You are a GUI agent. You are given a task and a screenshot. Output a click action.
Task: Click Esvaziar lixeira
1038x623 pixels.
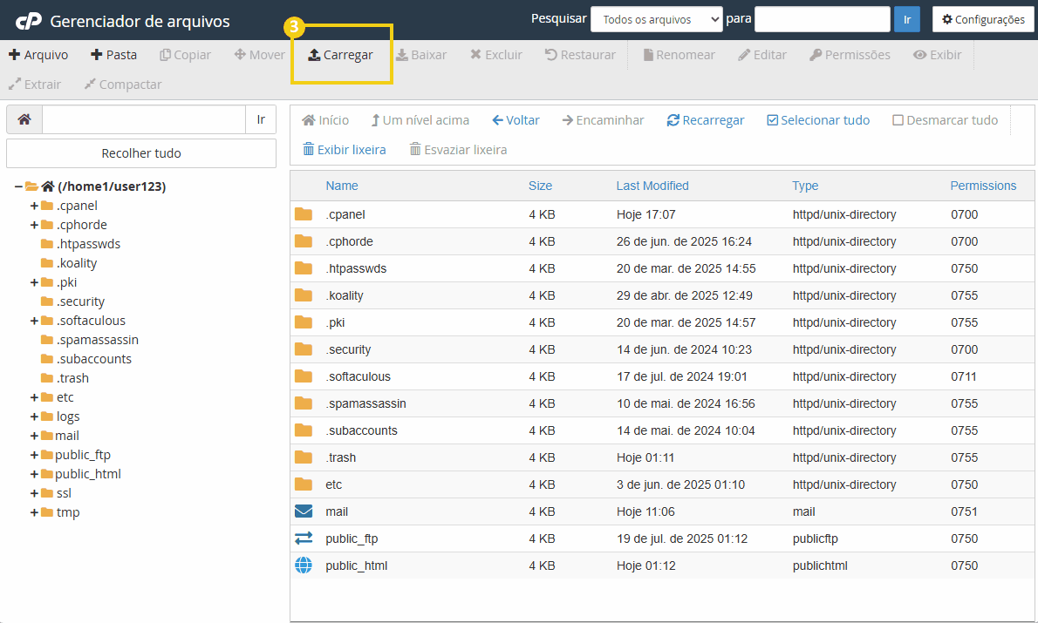[458, 150]
